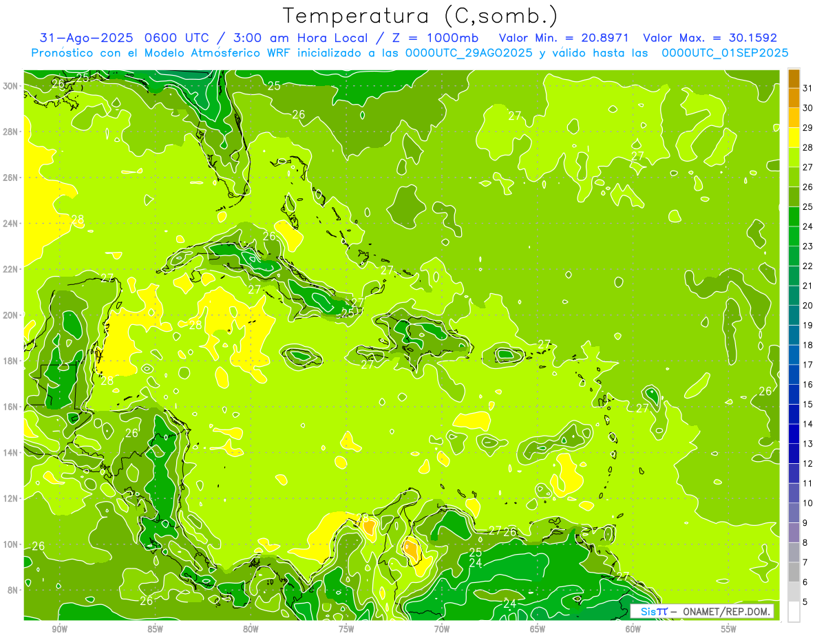The width and height of the screenshot is (826, 638).
Task: Click the 80W longitude axis label
Action: (251, 629)
